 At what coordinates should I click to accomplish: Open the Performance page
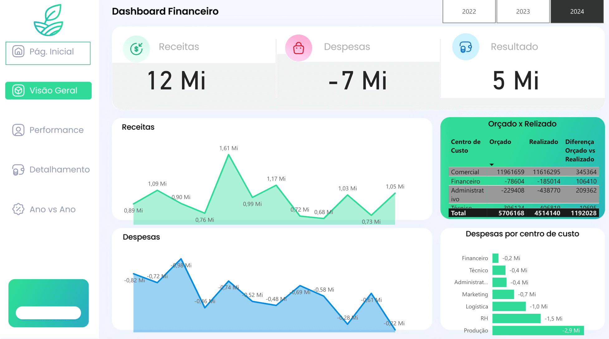click(x=56, y=130)
